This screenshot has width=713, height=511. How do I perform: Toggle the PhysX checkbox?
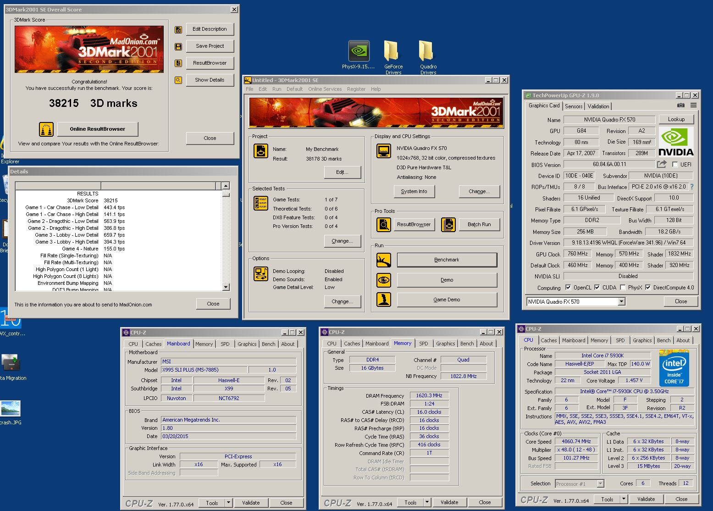(623, 288)
